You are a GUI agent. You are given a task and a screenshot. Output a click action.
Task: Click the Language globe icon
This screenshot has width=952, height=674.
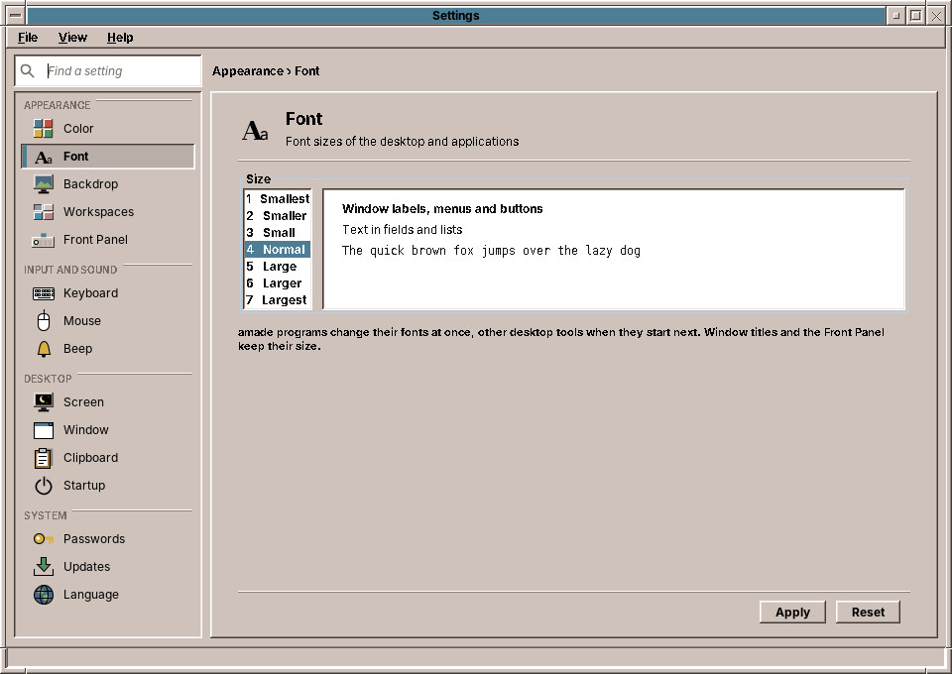(x=43, y=595)
